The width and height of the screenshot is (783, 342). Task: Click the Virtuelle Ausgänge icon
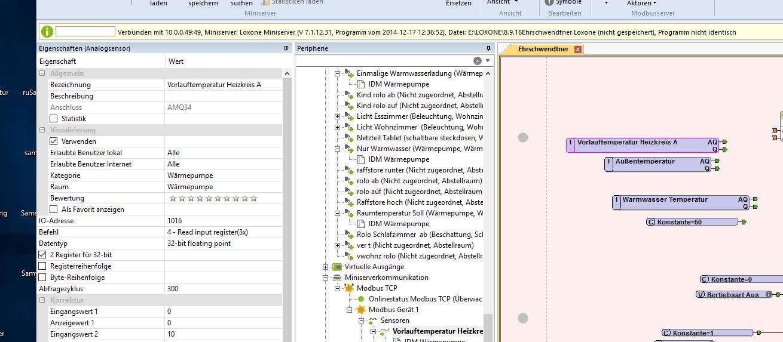337,267
